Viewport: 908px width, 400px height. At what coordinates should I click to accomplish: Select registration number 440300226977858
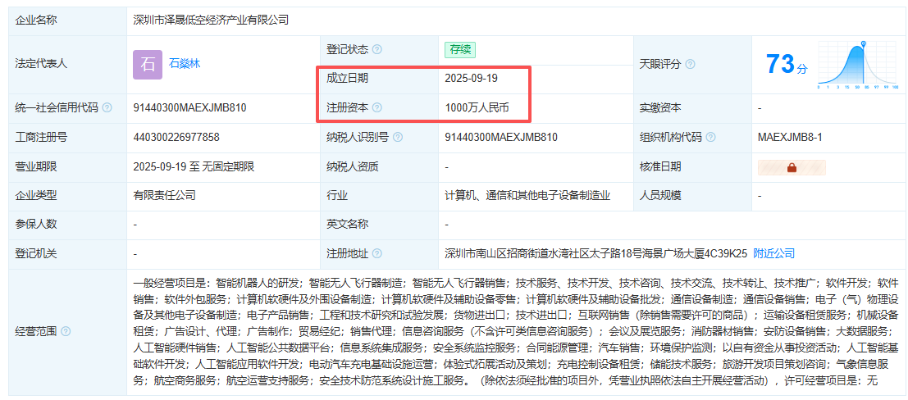176,137
